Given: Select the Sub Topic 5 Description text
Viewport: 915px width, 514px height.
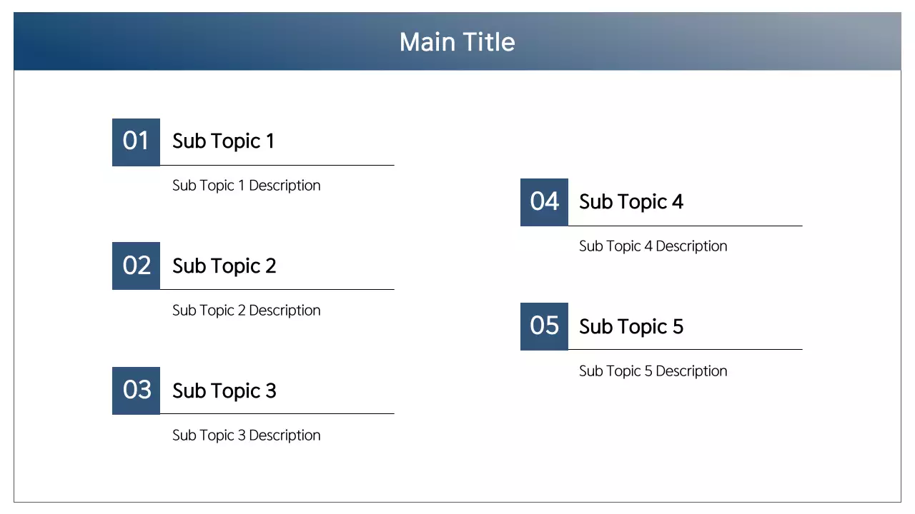Looking at the screenshot, I should click(x=653, y=371).
